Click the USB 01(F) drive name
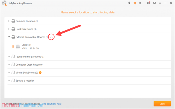Image resolution: width=175 pixels, height=109 pixels. point(26,45)
